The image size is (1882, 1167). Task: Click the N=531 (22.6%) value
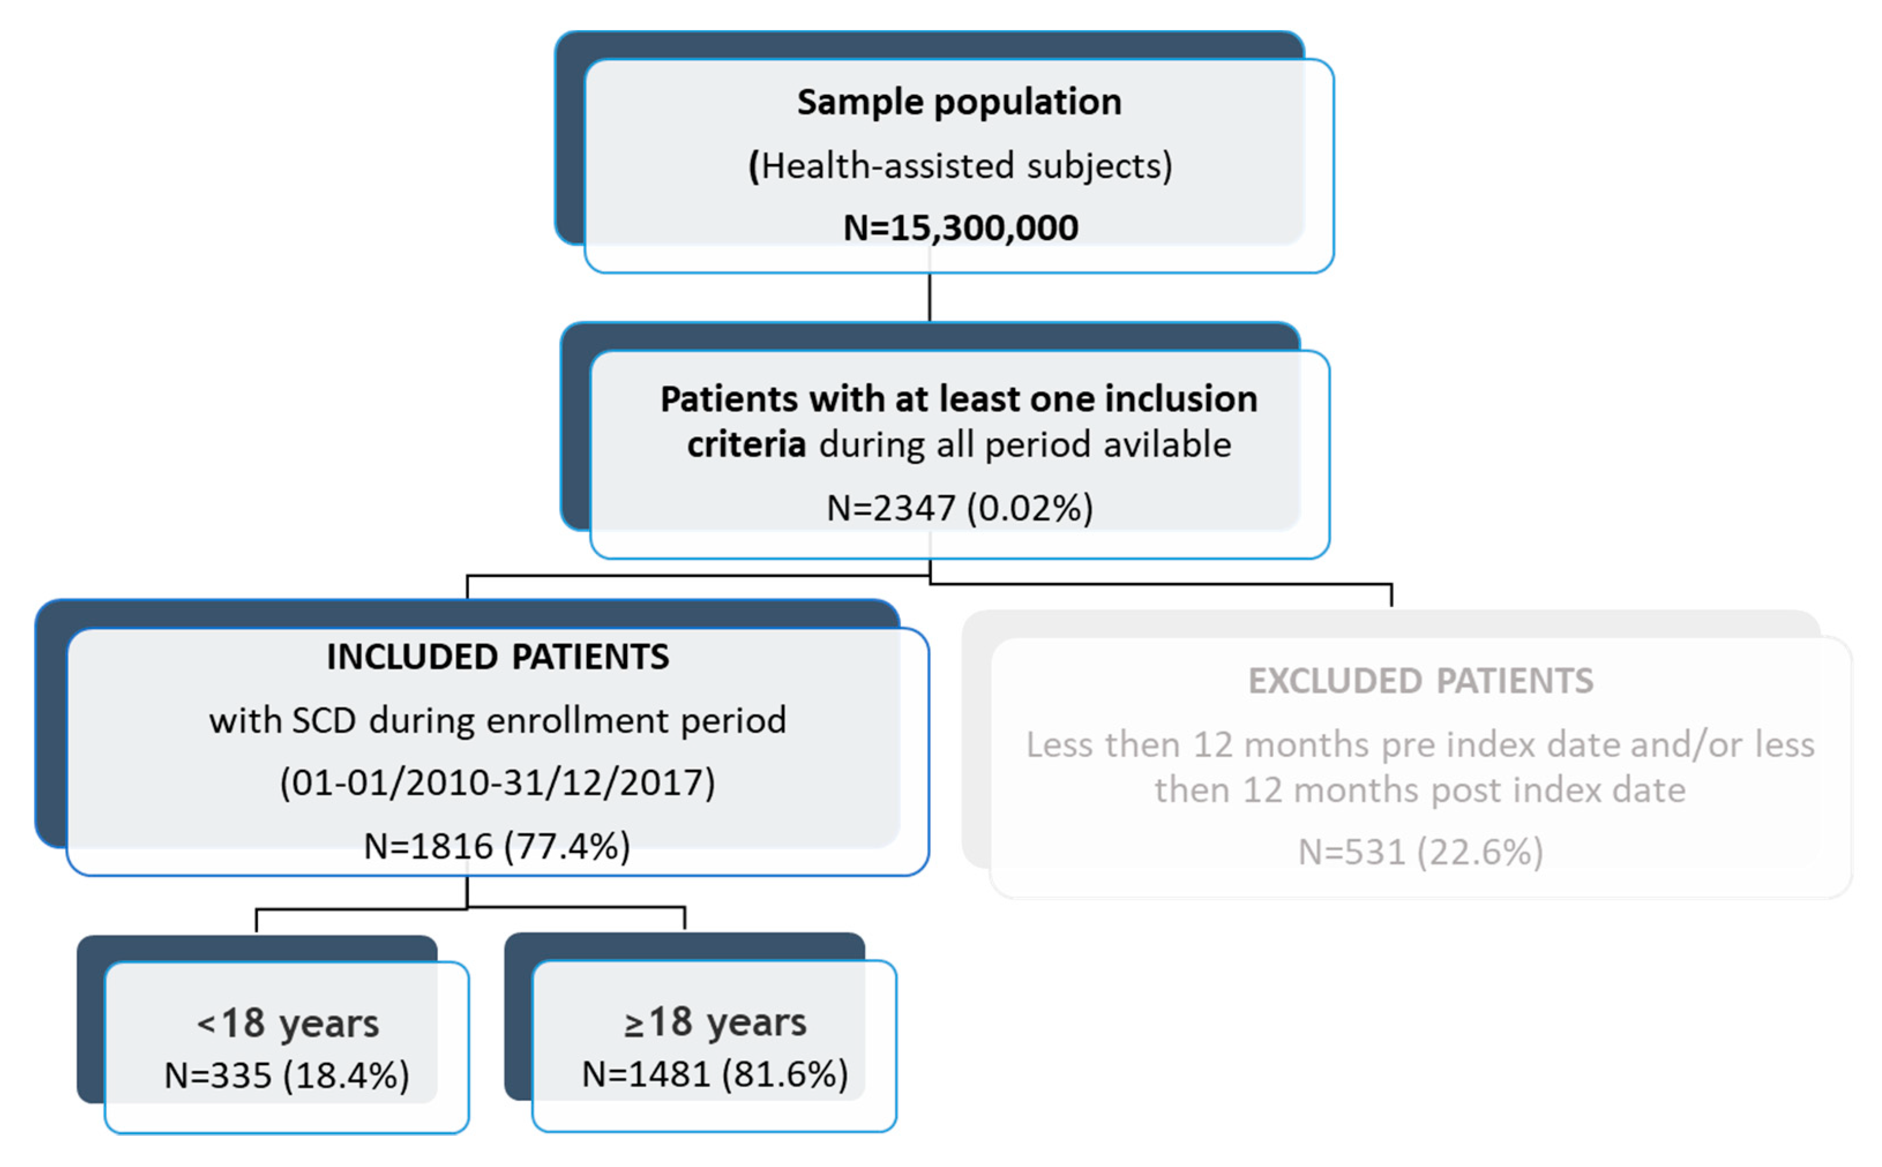pyautogui.click(x=1420, y=852)
